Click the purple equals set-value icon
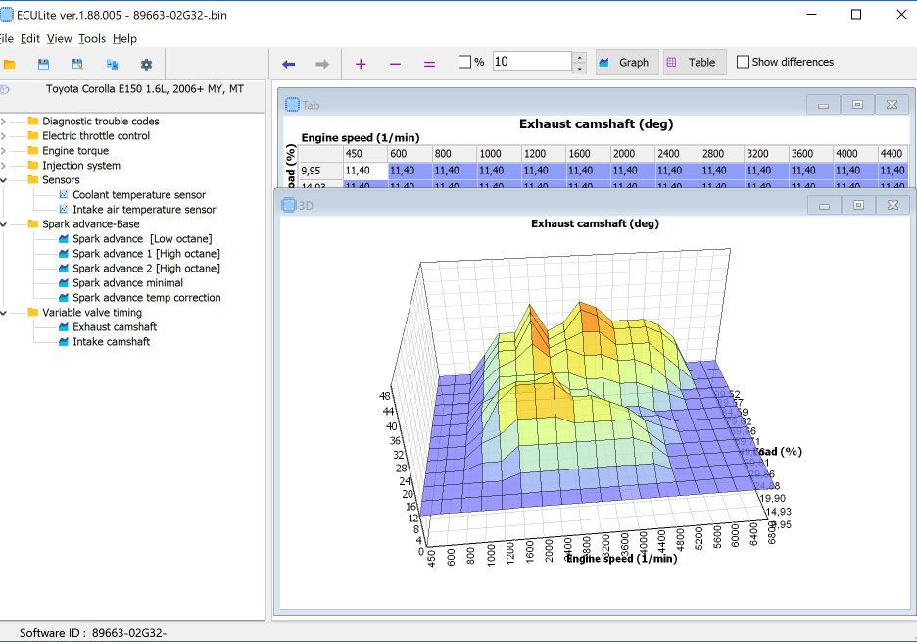917x642 pixels. point(429,63)
